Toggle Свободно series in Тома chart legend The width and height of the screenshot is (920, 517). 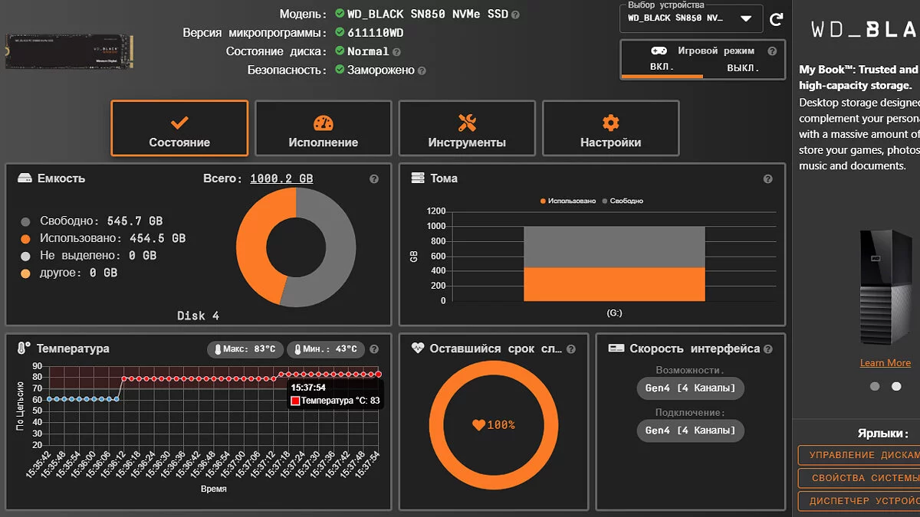coord(623,201)
